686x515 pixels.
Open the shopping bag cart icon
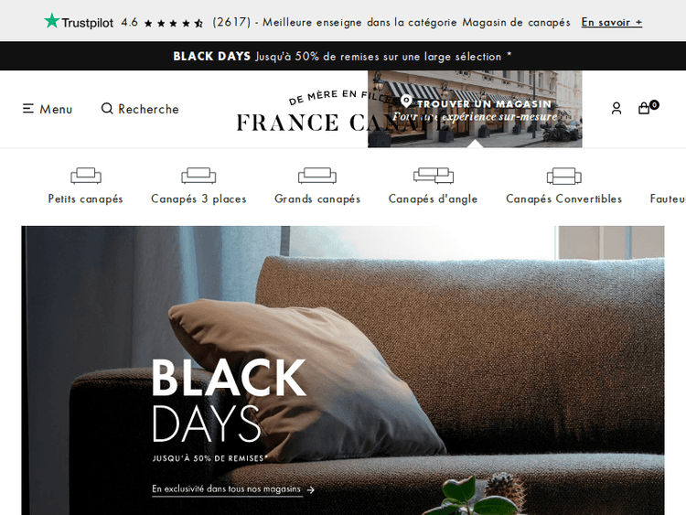click(644, 108)
